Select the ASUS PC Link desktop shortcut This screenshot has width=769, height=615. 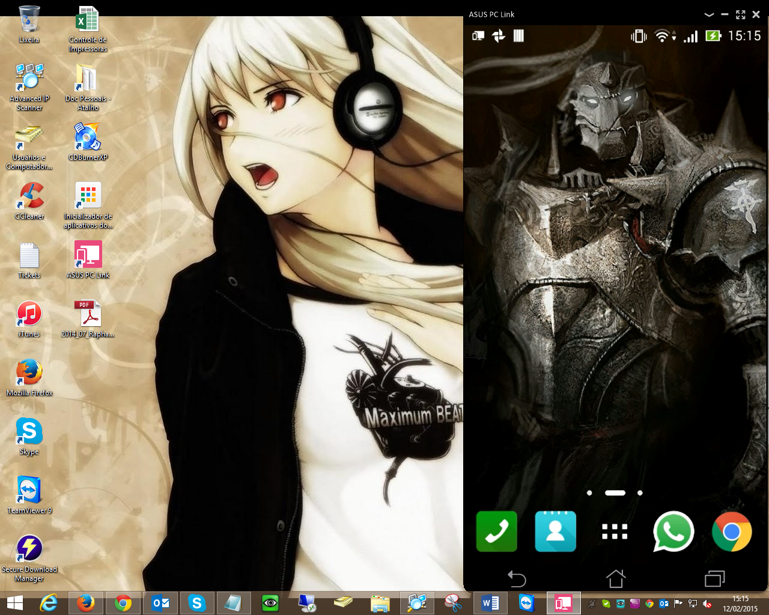pos(88,259)
